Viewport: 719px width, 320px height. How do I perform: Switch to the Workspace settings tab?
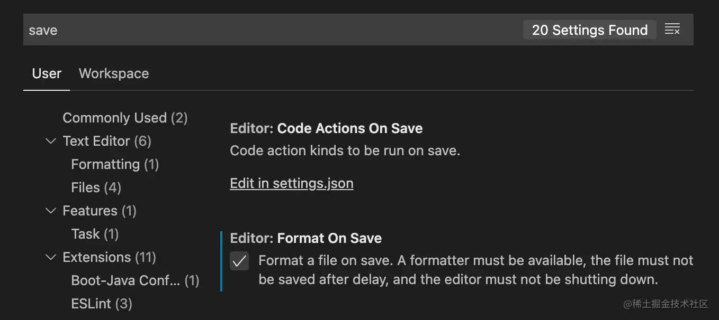tap(114, 73)
